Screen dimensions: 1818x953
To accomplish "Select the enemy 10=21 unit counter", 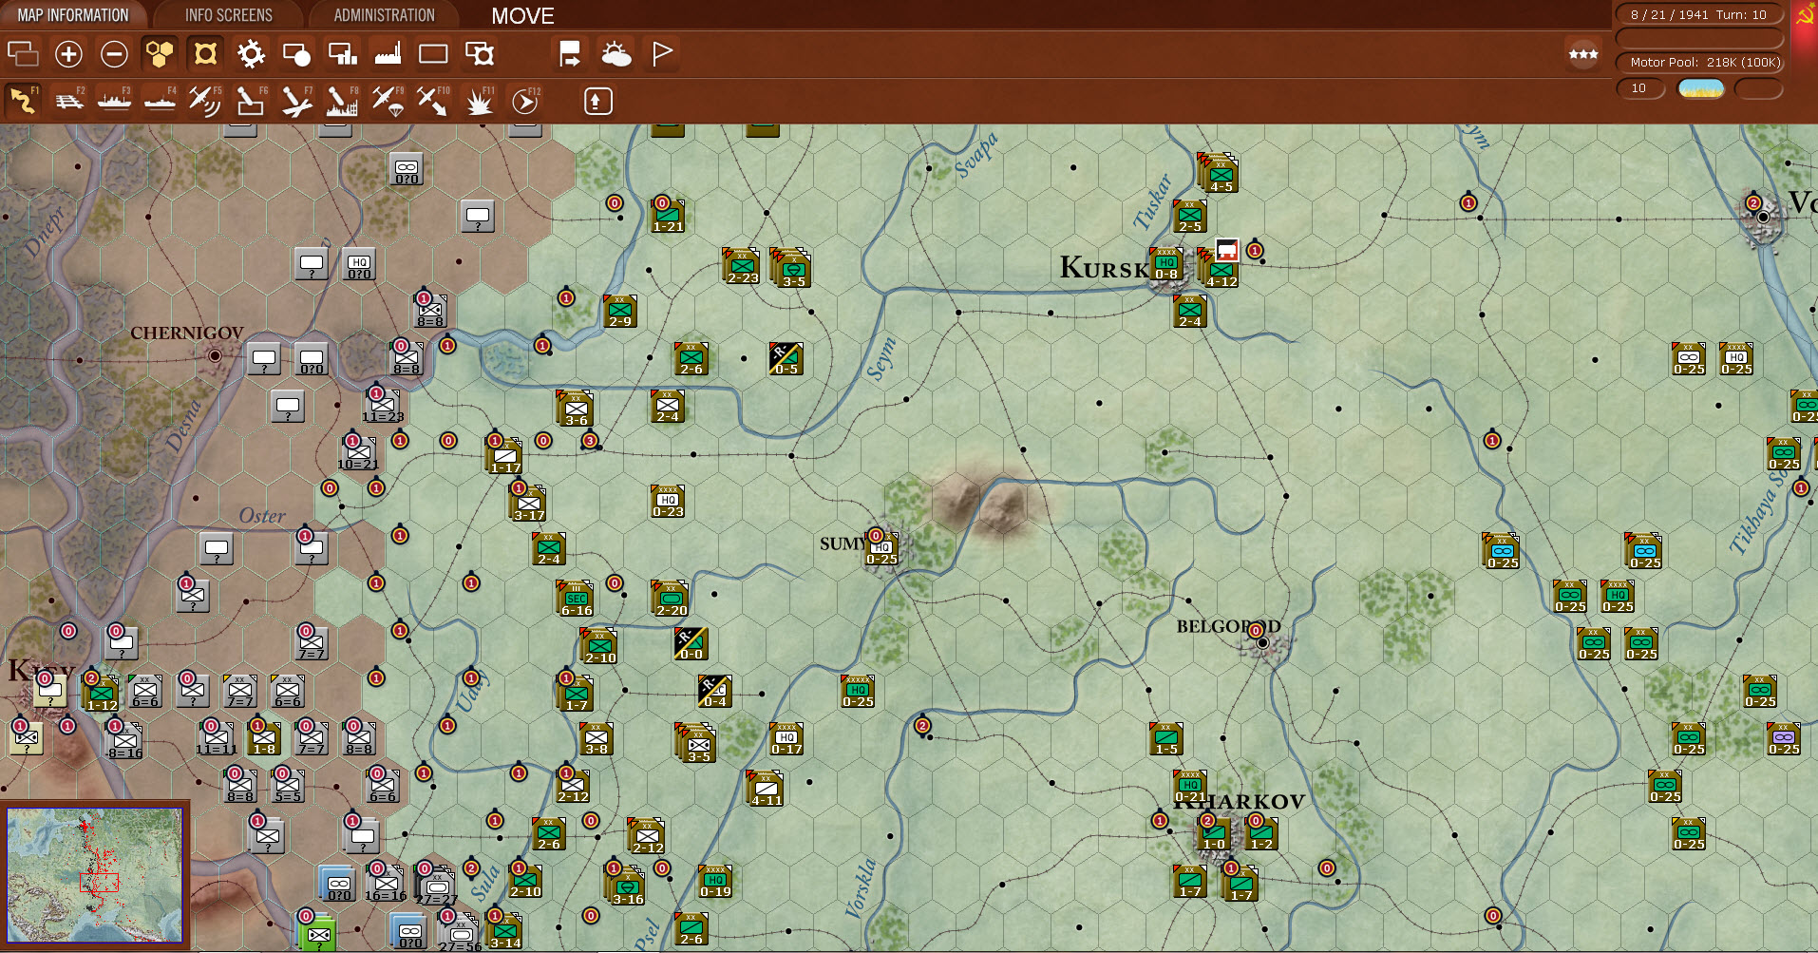I will [359, 453].
